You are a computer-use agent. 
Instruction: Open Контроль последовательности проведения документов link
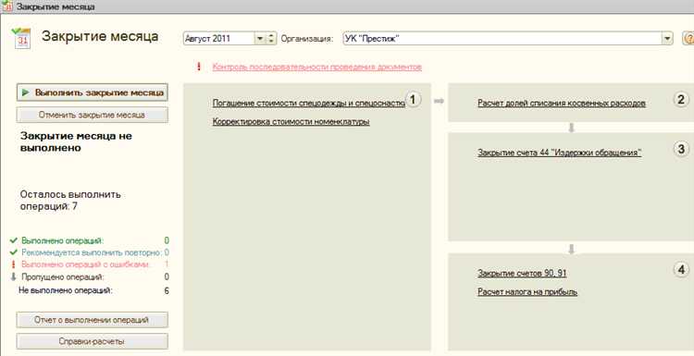pos(316,68)
